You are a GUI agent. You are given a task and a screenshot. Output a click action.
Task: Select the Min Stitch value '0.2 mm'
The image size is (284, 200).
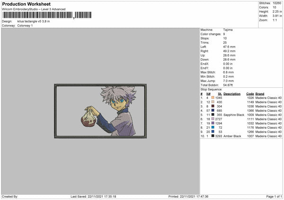click(229, 76)
